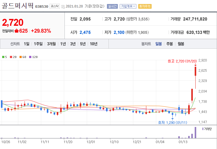Viewport: 217px width, 149px height.
Task: Click the 코스닥 market label
Action: [55, 6]
